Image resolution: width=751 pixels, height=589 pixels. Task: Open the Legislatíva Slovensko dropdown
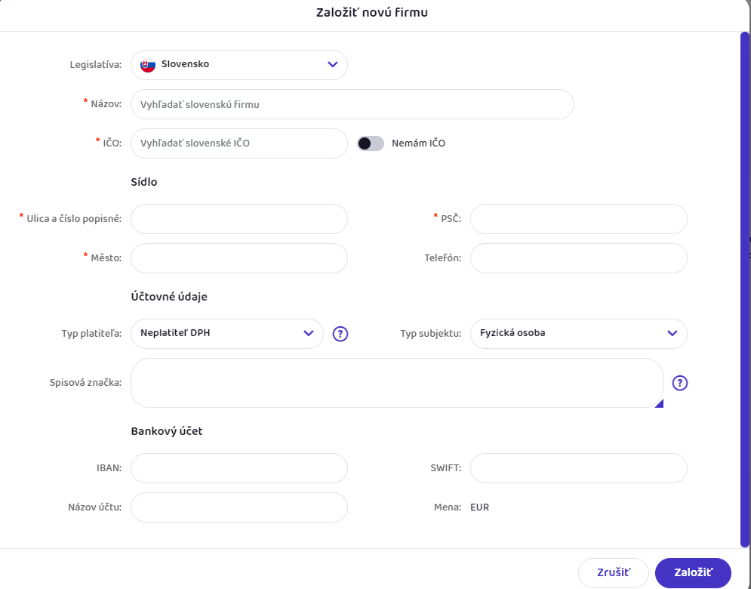pyautogui.click(x=239, y=65)
